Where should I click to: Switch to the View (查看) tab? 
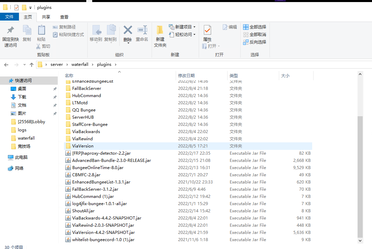click(x=64, y=17)
